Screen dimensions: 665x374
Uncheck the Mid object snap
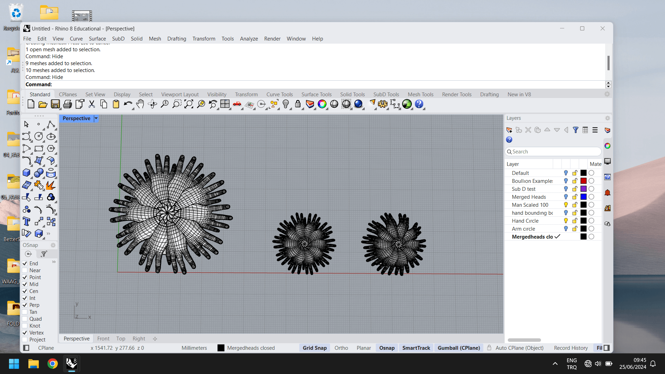pos(25,284)
